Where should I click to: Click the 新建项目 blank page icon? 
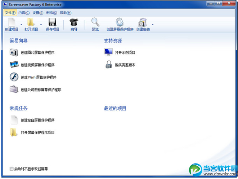point(12,22)
